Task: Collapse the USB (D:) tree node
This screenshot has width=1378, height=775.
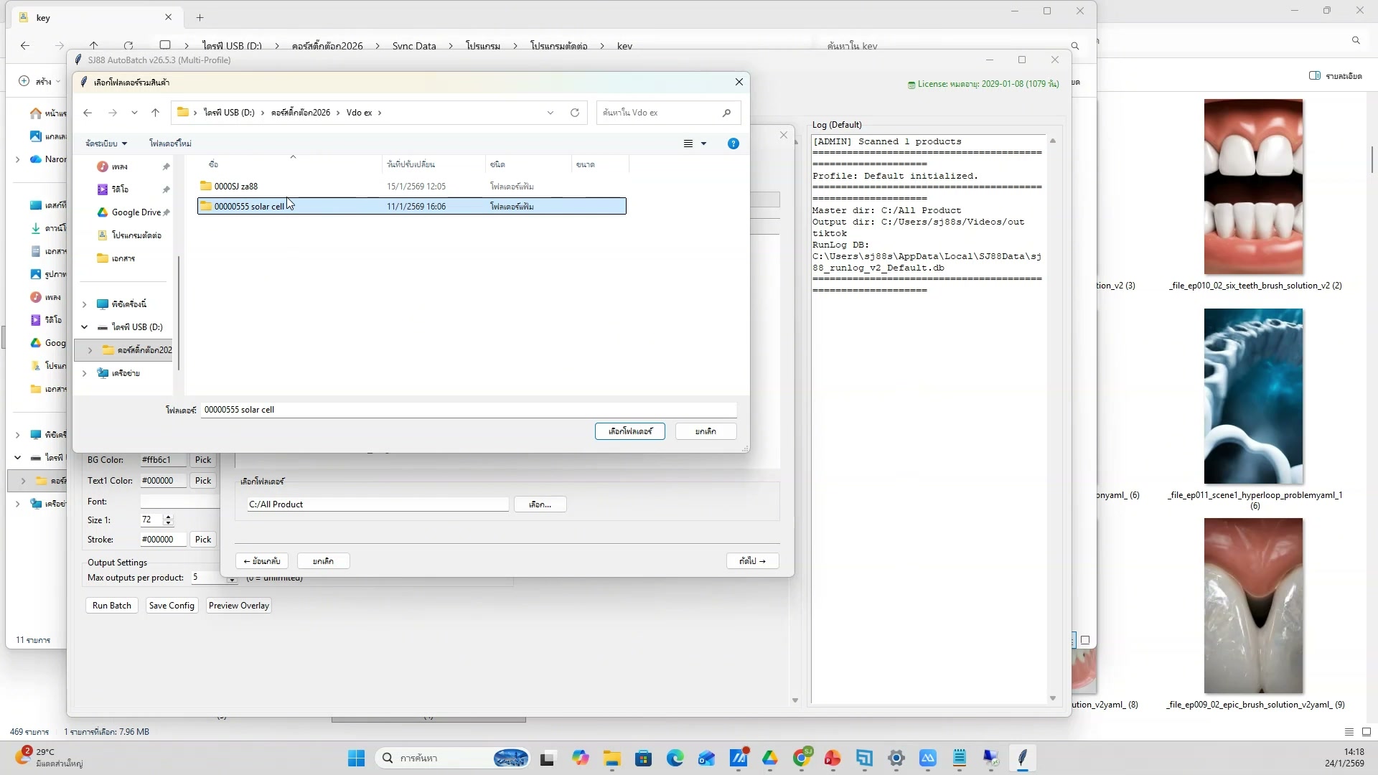Action: click(x=85, y=327)
